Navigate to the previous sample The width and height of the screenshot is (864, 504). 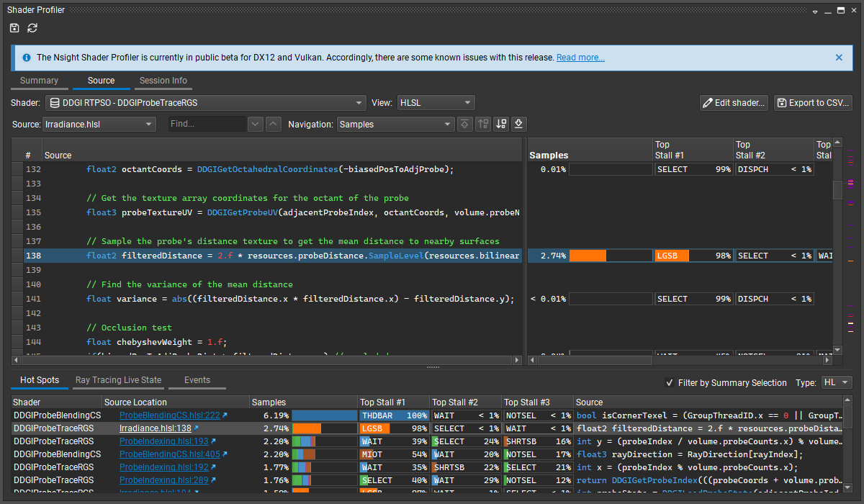tap(482, 124)
